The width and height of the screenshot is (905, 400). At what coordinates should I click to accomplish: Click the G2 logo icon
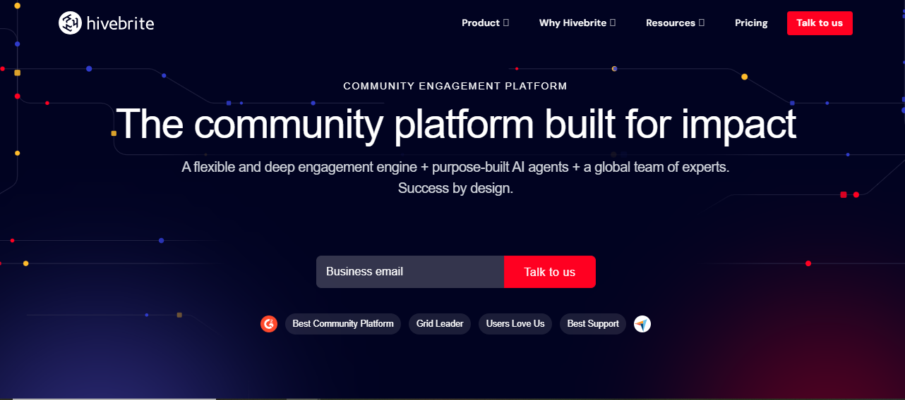(269, 324)
